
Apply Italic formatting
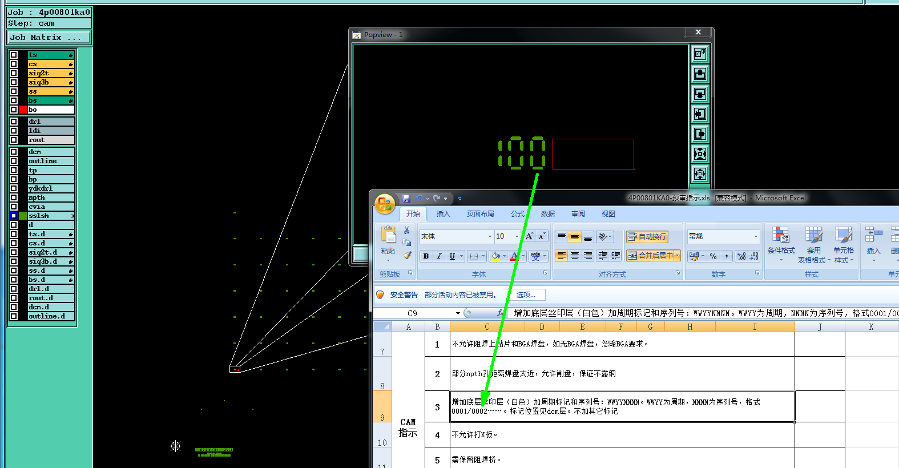pyautogui.click(x=439, y=256)
